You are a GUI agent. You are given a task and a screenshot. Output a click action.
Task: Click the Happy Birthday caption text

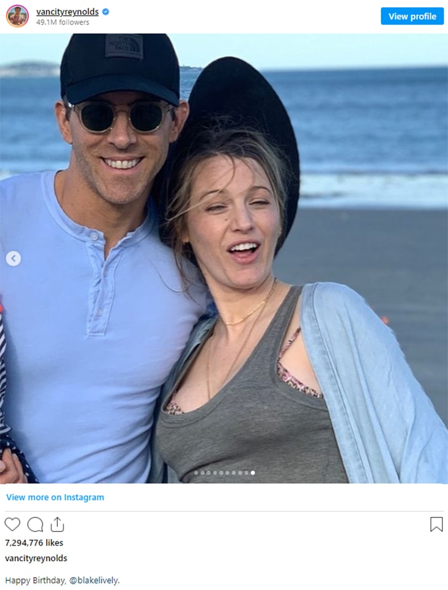[36, 580]
